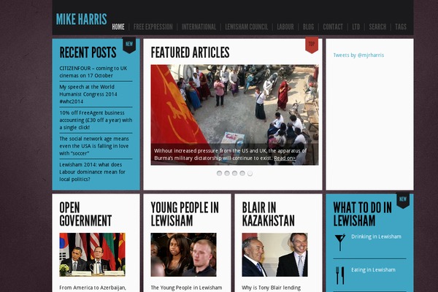
Task: Open the social network age soccer post
Action: click(x=94, y=146)
